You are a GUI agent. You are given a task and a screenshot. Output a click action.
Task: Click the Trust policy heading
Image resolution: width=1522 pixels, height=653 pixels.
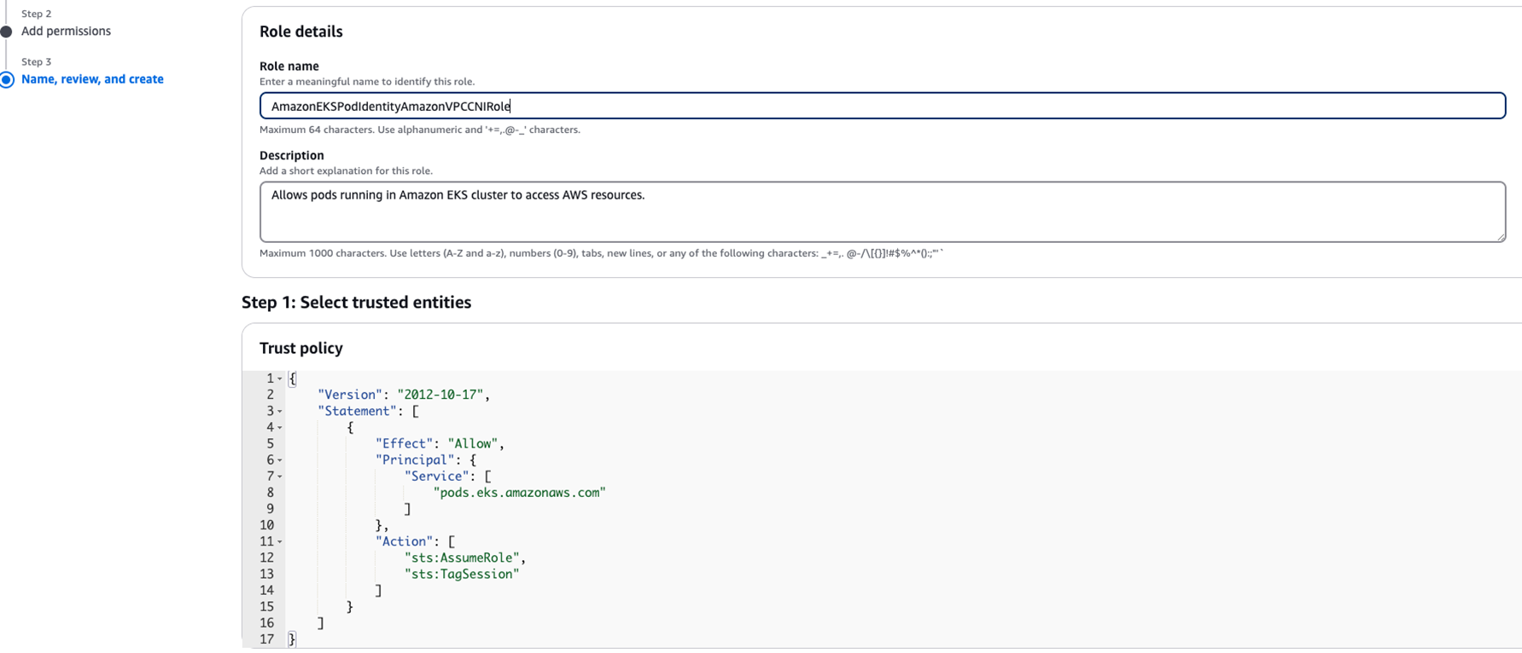(301, 348)
